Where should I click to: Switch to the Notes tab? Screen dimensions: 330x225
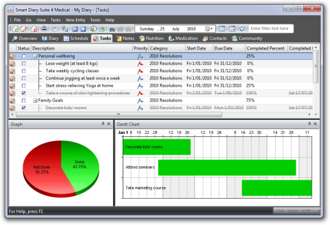click(x=125, y=39)
